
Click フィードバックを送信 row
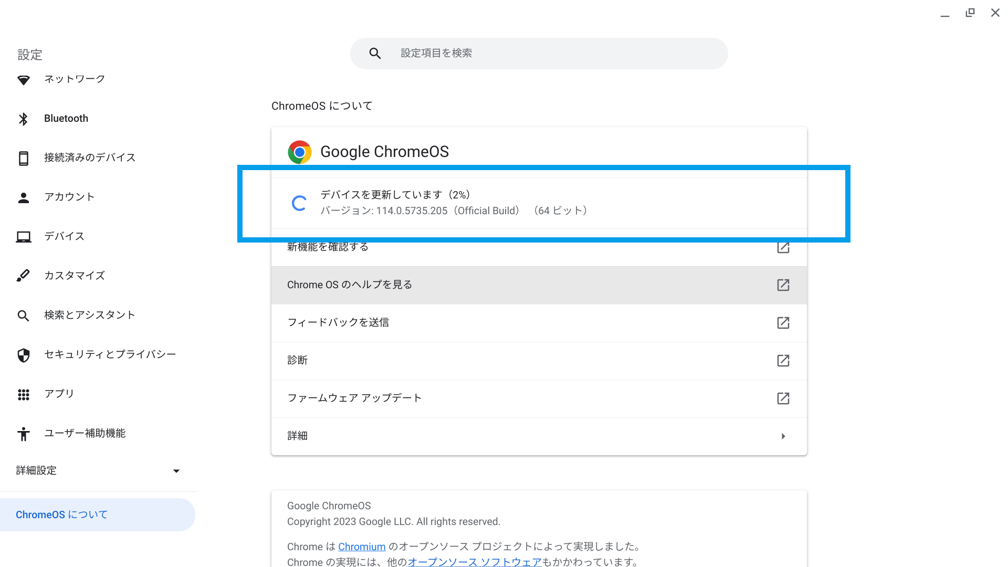(539, 323)
